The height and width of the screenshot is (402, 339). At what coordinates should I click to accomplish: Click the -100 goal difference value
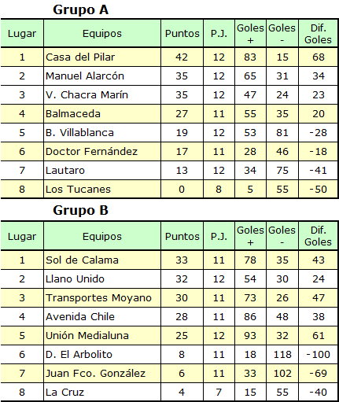(x=318, y=354)
